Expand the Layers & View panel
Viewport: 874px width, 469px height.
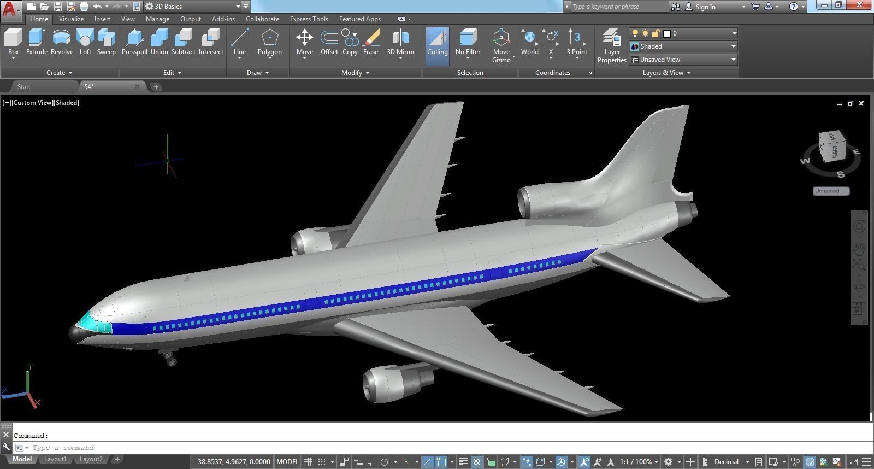pyautogui.click(x=666, y=72)
